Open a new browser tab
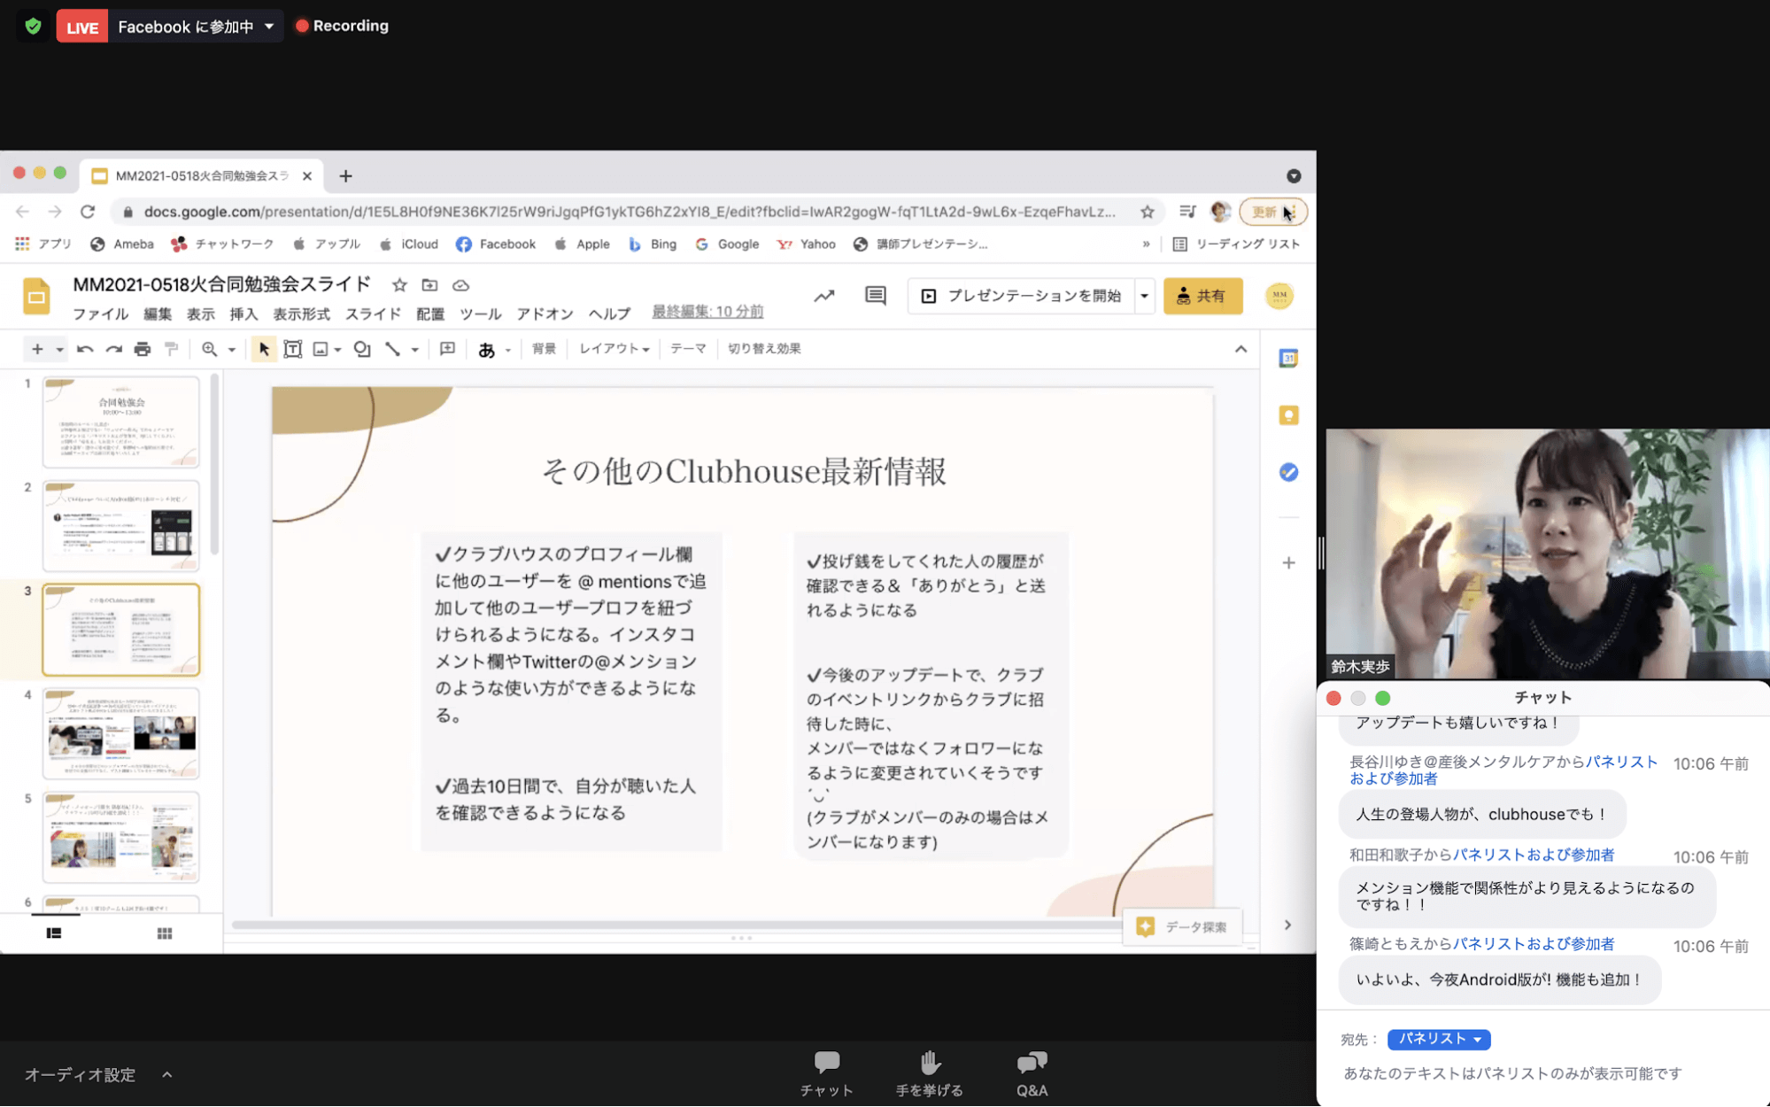 pos(345,176)
